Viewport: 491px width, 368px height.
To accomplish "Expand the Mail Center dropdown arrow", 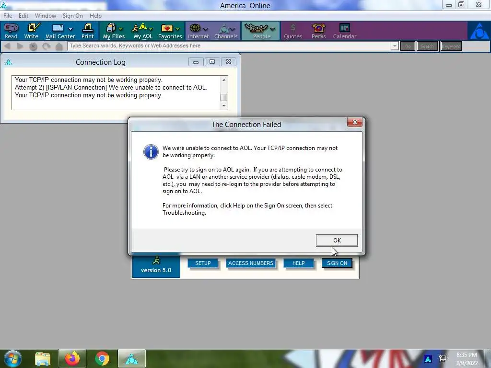I will 70,29.
